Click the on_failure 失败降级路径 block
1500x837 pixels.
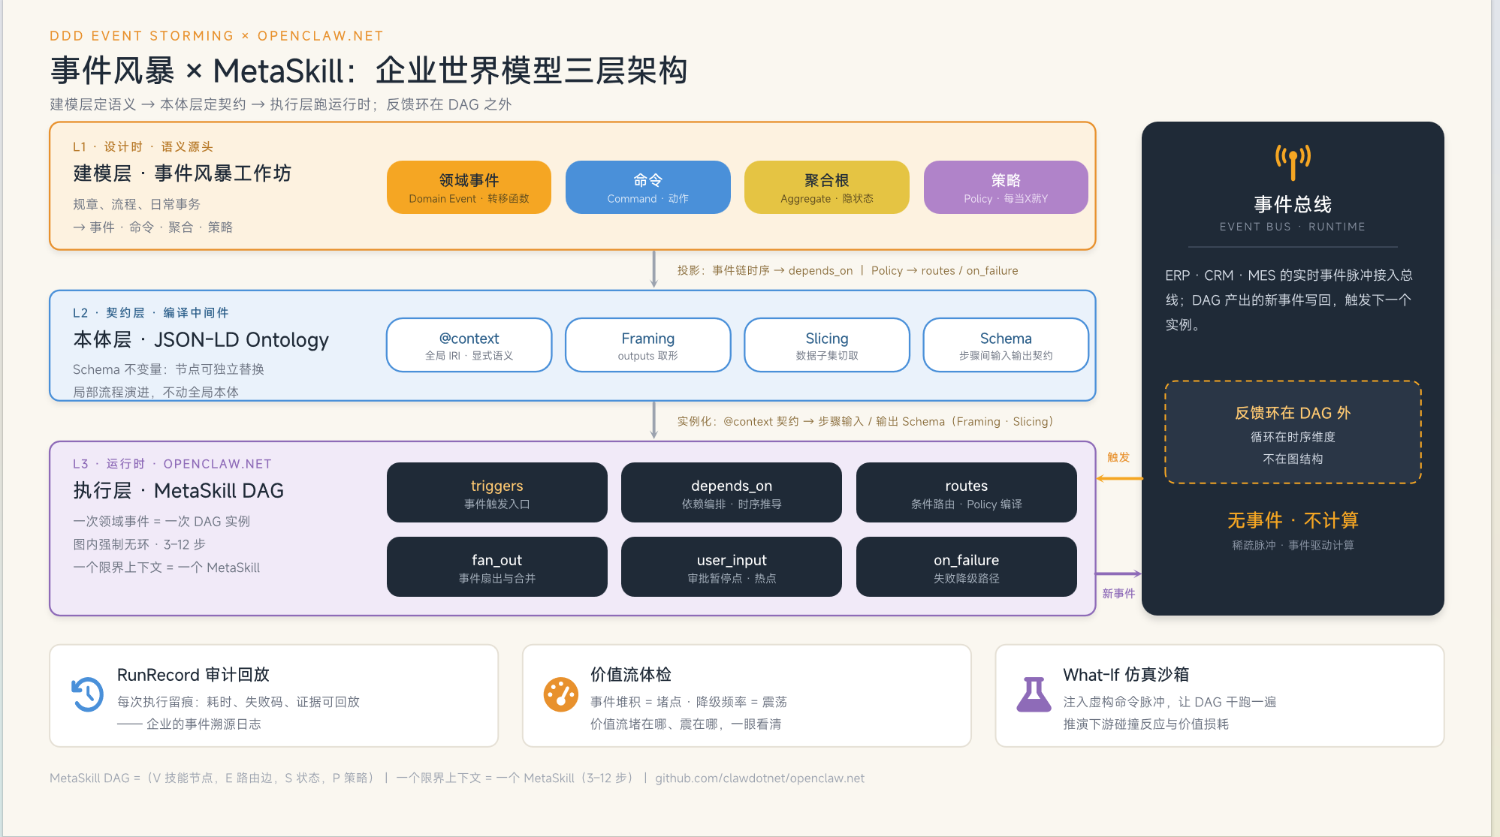tap(966, 567)
